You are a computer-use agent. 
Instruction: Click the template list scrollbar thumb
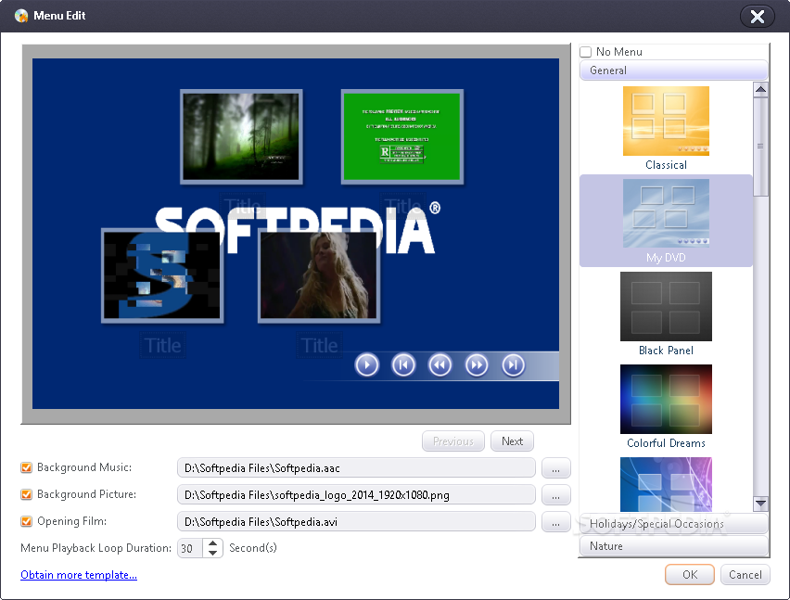[760, 147]
